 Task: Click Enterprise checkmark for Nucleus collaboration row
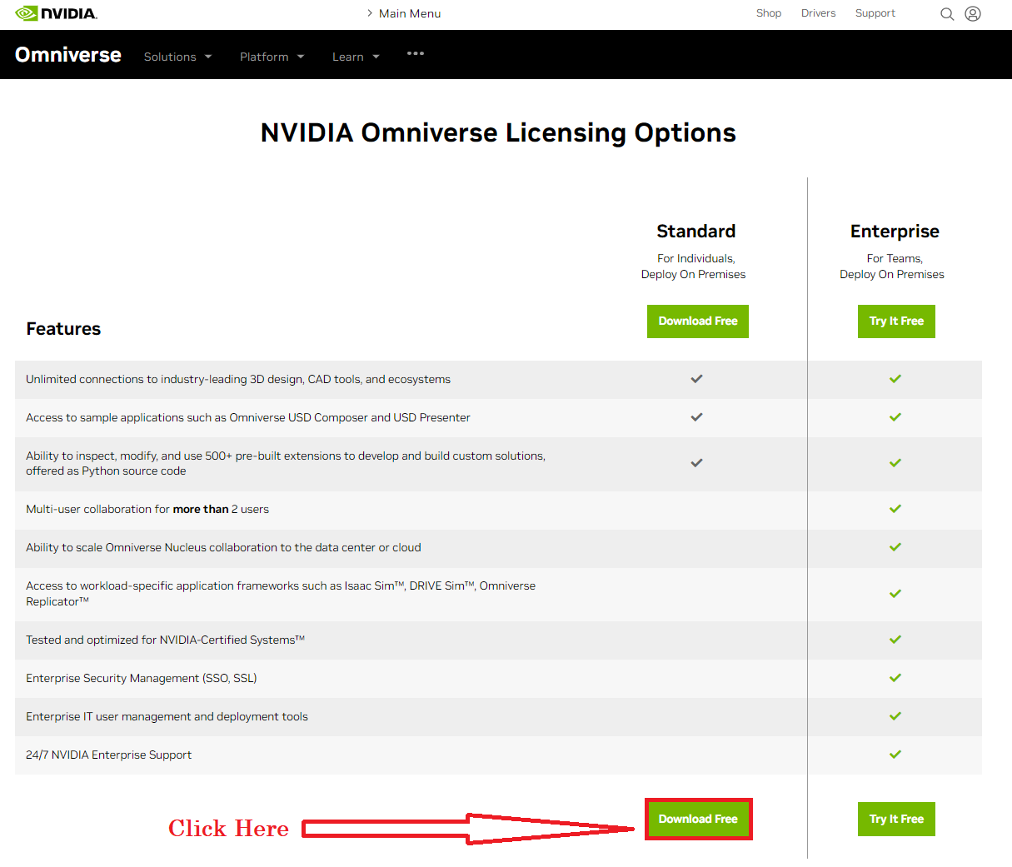point(895,547)
